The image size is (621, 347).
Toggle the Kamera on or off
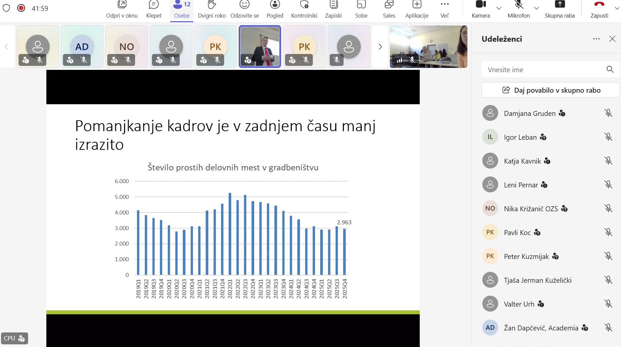pyautogui.click(x=481, y=9)
